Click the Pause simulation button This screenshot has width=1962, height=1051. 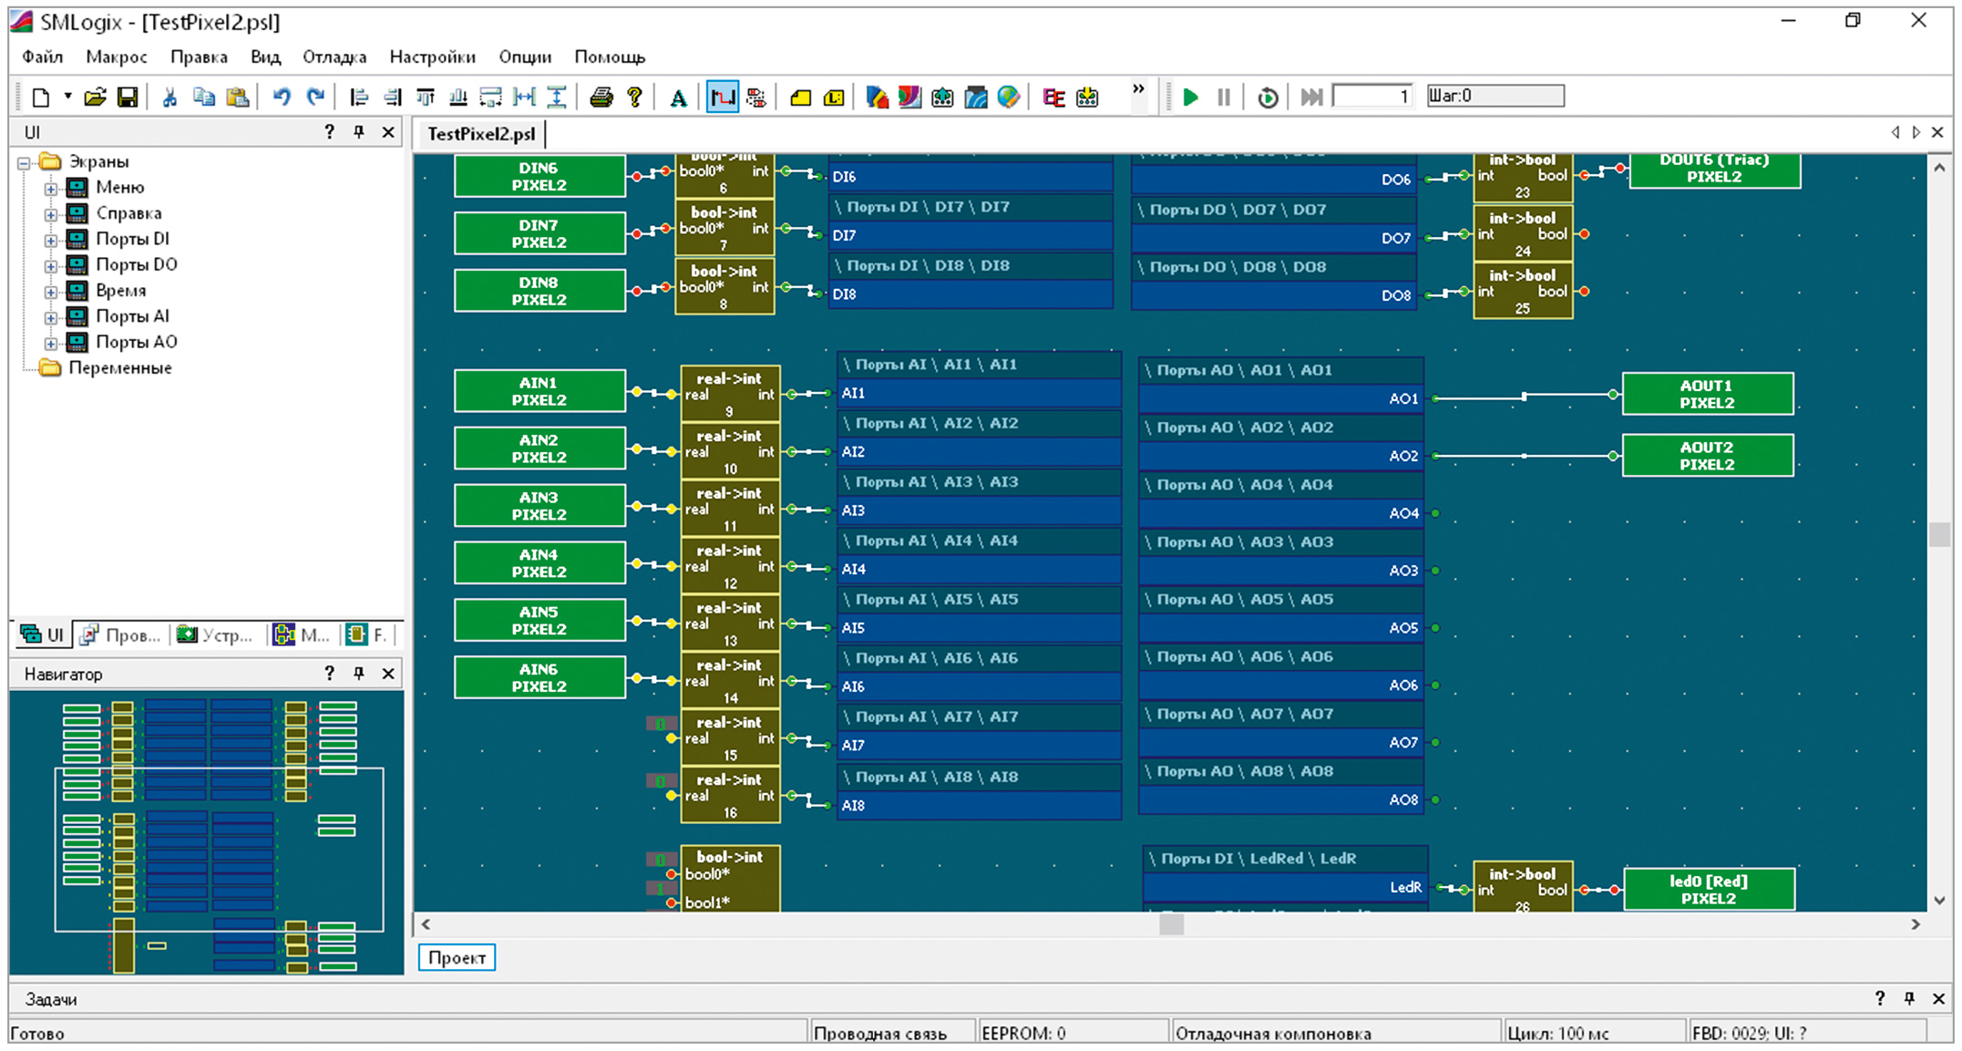tap(1224, 98)
